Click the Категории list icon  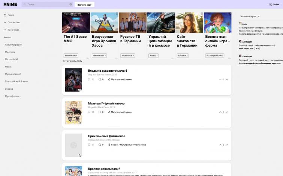[x=5, y=30]
